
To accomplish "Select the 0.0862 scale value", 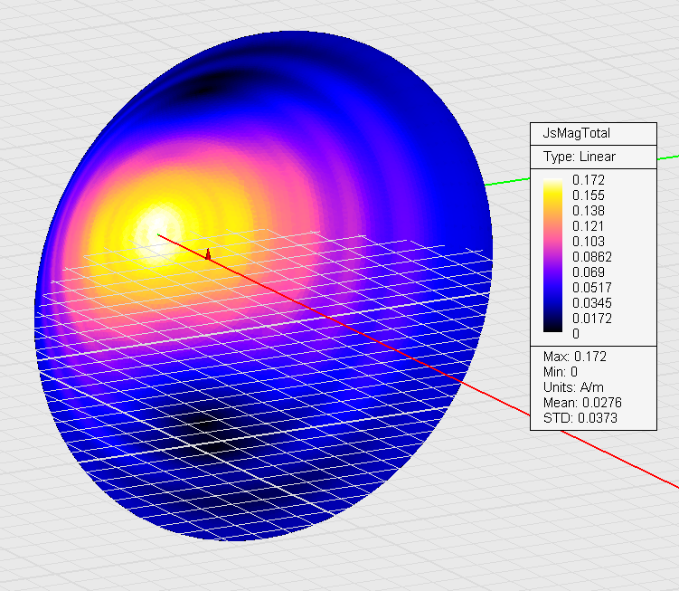I will pos(592,257).
